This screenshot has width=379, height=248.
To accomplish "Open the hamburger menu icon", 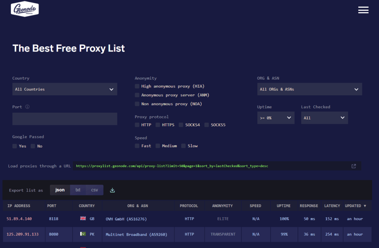I will 363,10.
